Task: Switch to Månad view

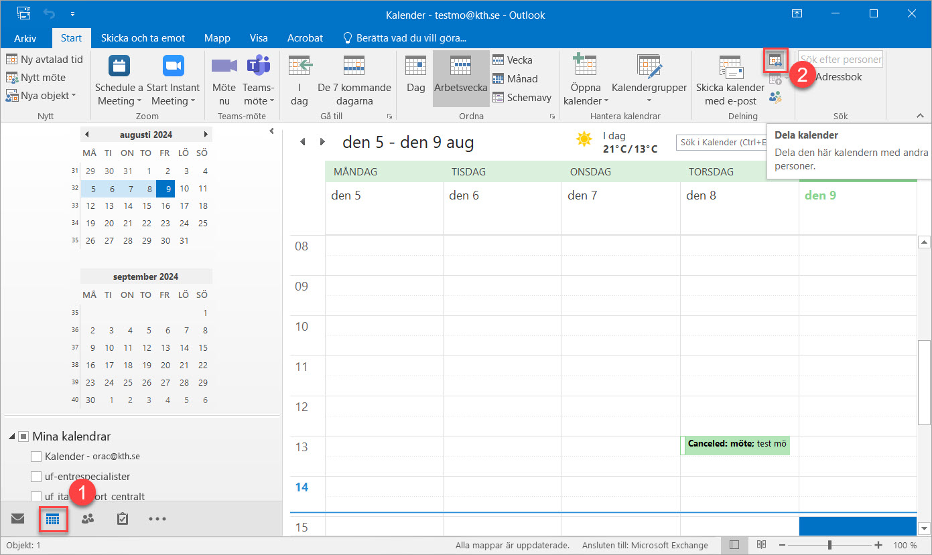Action: (515, 78)
